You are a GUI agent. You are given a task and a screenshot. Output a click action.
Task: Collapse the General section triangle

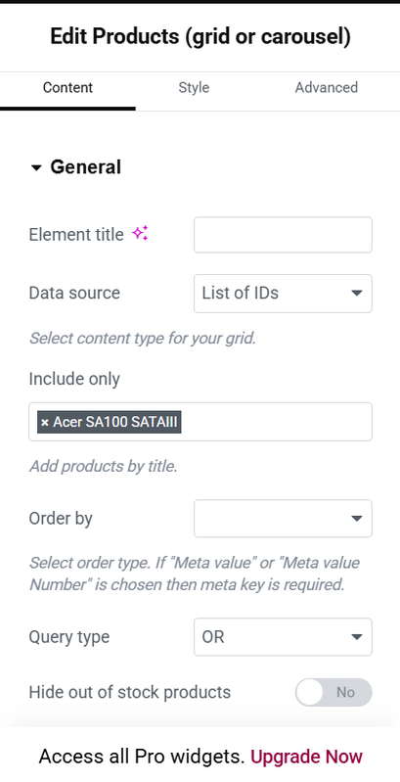click(x=36, y=168)
